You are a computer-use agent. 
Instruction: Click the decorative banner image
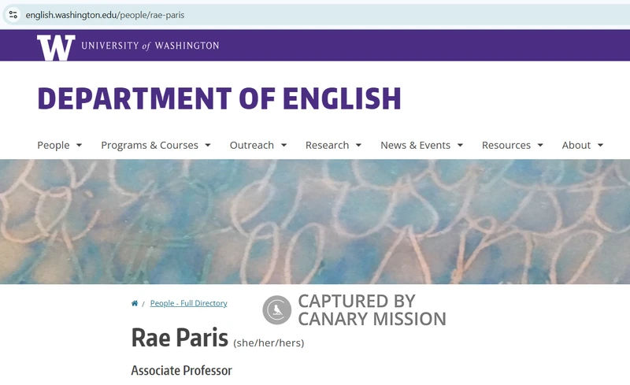point(315,222)
